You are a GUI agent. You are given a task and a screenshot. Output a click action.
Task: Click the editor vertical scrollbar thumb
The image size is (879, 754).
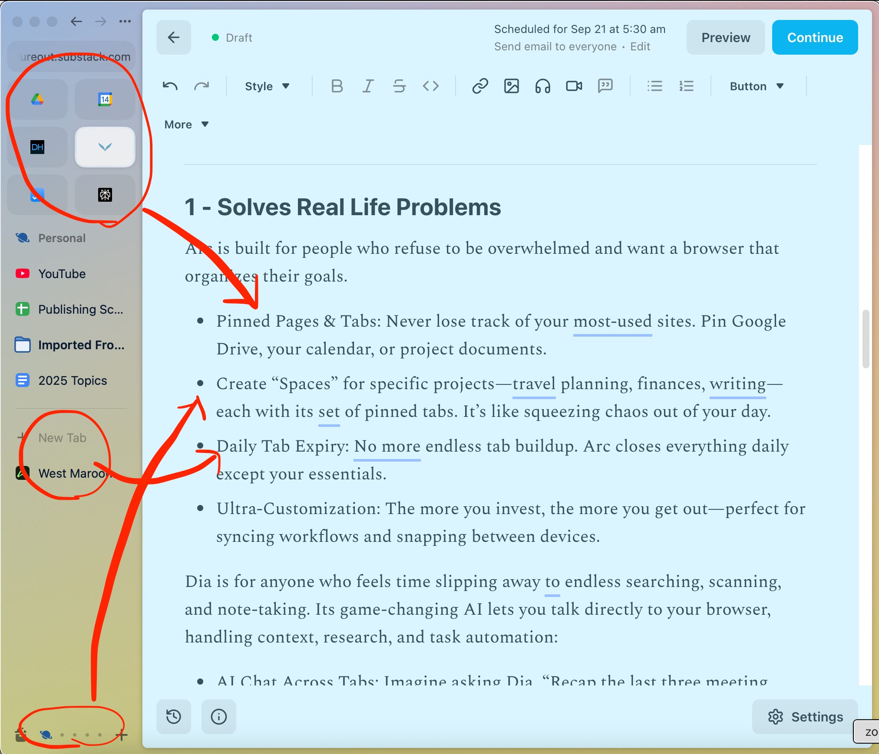click(865, 339)
